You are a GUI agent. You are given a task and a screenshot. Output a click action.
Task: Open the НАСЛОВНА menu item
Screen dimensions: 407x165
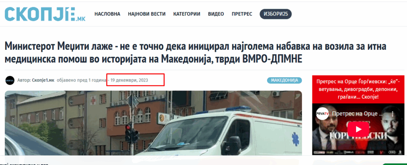click(107, 14)
